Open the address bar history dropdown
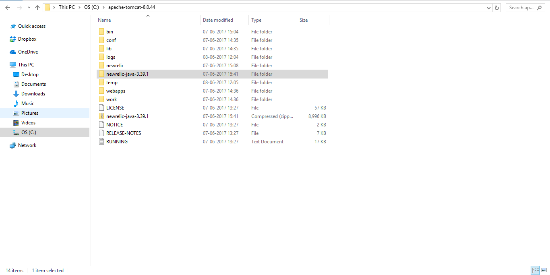550x275 pixels. pyautogui.click(x=489, y=8)
